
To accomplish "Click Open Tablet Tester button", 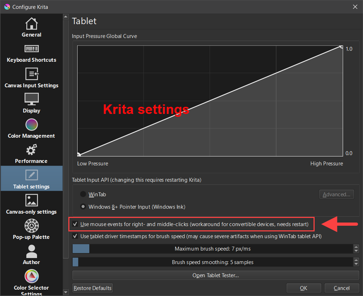I will point(216,275).
